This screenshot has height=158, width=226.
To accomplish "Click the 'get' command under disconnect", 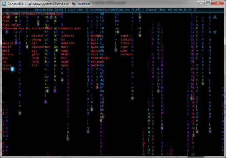I will coord(34,51).
